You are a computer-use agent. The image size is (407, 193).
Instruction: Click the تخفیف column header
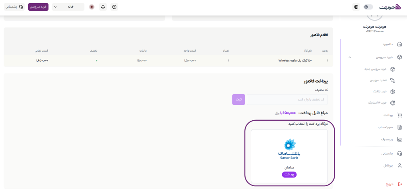(x=94, y=50)
